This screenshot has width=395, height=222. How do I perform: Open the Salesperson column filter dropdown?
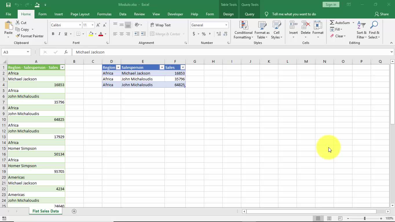[162, 67]
